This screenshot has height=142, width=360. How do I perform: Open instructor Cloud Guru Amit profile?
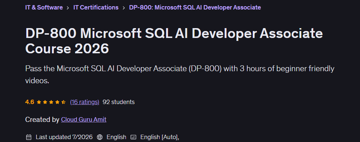pos(83,119)
